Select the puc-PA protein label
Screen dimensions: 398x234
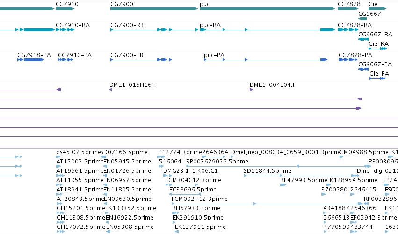[x=214, y=55]
